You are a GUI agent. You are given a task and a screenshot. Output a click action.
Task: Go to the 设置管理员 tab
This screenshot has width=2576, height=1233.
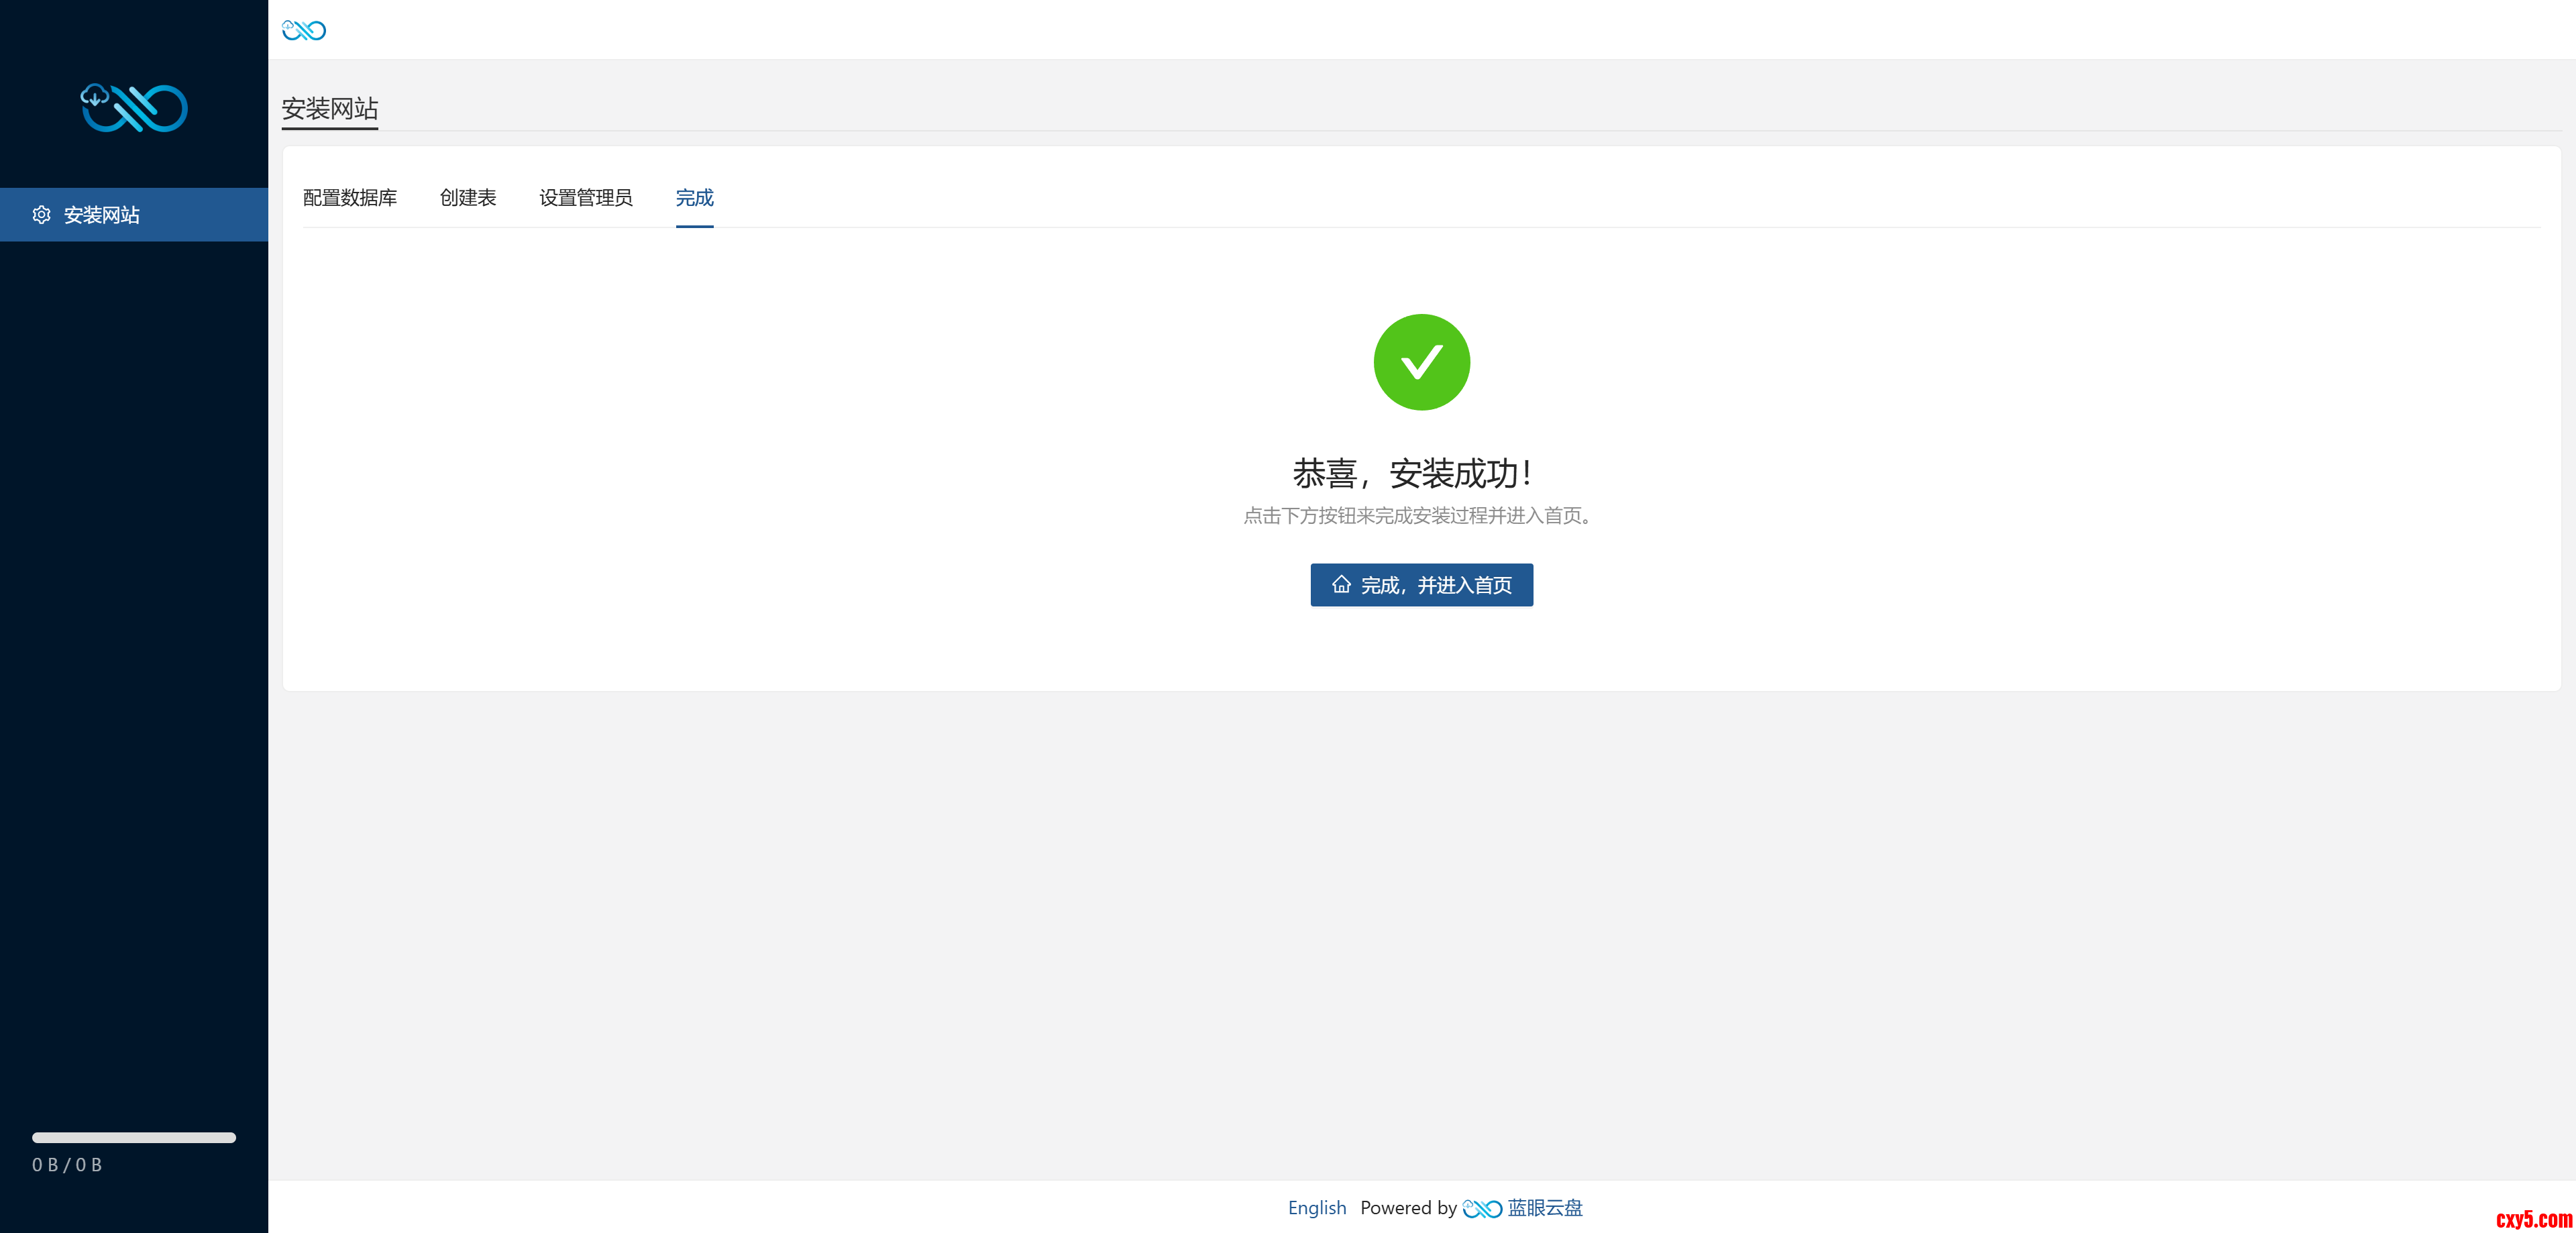point(586,198)
